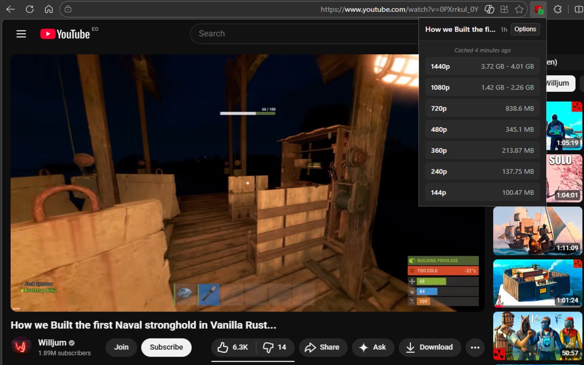Image resolution: width=584 pixels, height=365 pixels.
Task: Pick the 360p download option
Action: (482, 150)
